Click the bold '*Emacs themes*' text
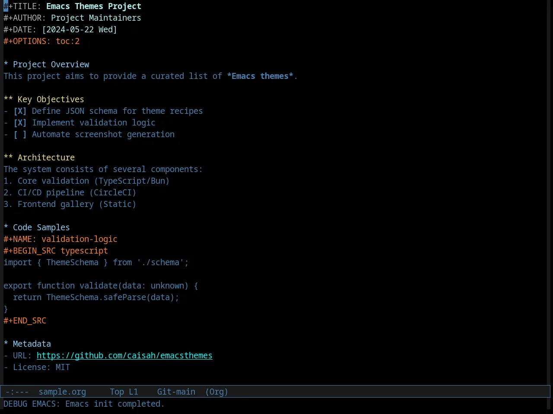The height and width of the screenshot is (414, 553). [260, 76]
